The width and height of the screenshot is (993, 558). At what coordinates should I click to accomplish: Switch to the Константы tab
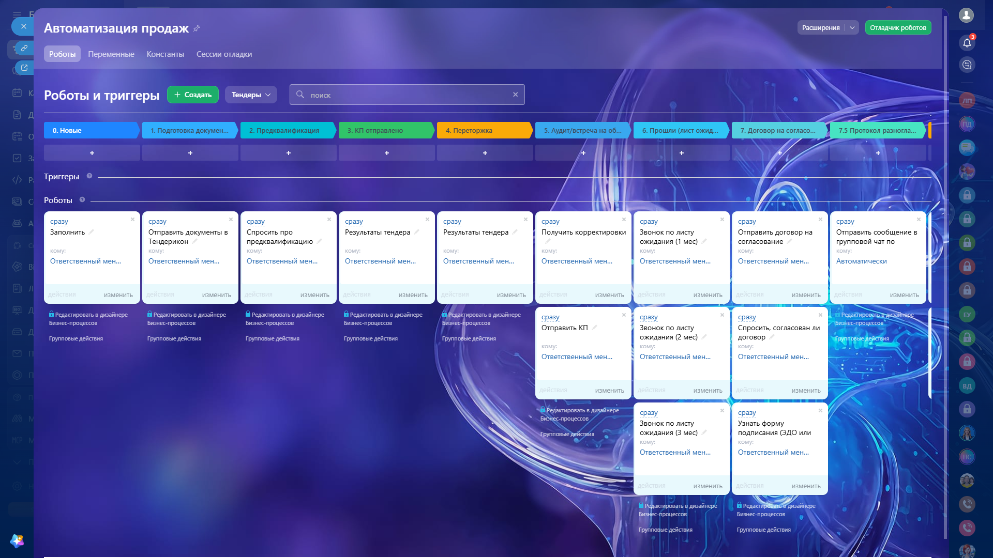pyautogui.click(x=165, y=54)
